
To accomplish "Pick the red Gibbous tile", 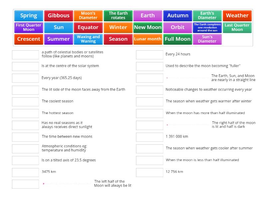I will tap(59, 16).
